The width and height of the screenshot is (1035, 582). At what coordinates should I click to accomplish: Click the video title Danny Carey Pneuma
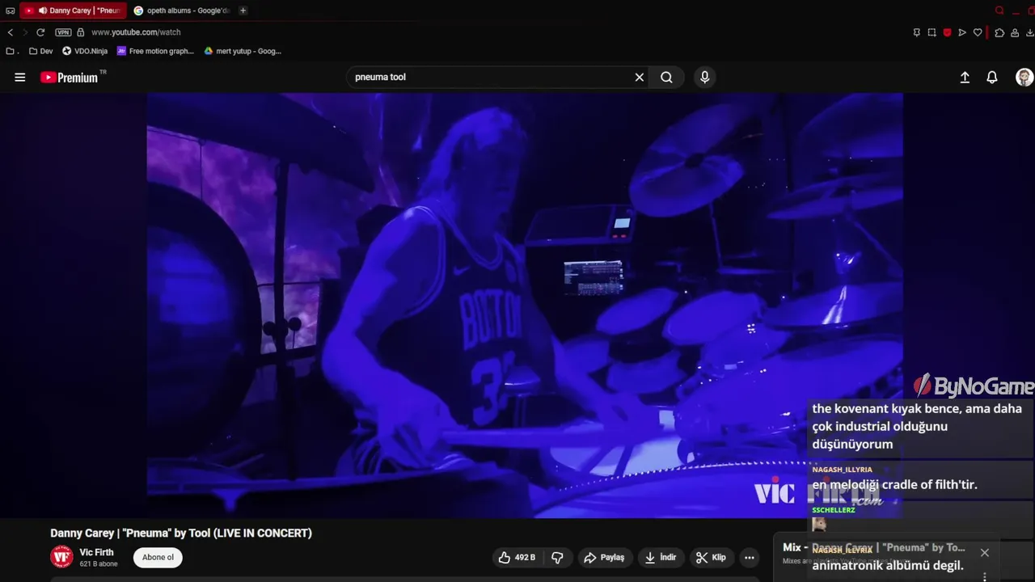point(181,533)
